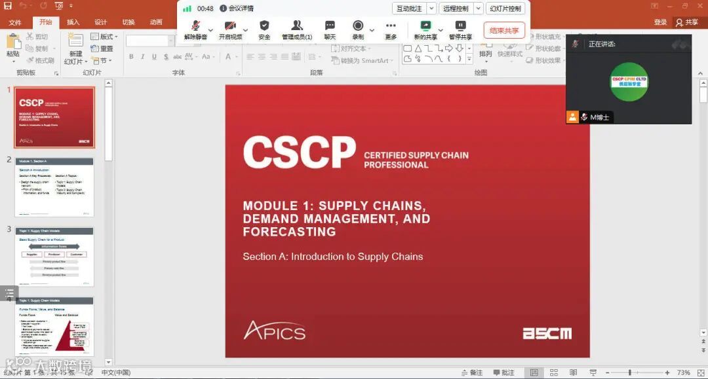Open dropdown arrow next to 互动批注
This screenshot has width=708, height=379.
(x=431, y=8)
